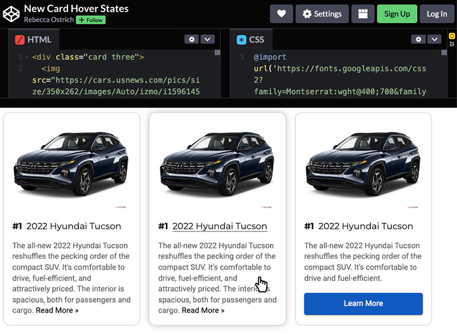Expand HTML editor chevron dropdown
Screen dimensions: 457x334
tap(207, 39)
